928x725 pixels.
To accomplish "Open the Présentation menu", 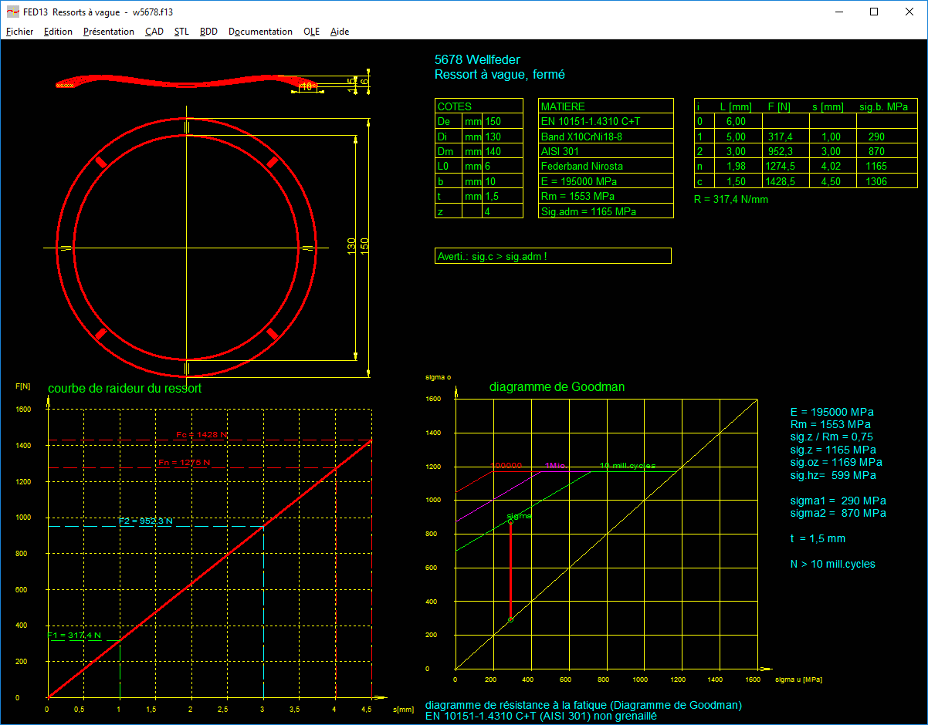I will [x=108, y=32].
